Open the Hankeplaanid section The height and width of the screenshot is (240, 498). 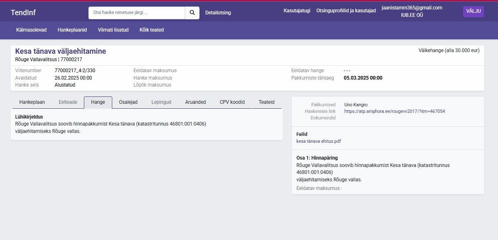(72, 30)
